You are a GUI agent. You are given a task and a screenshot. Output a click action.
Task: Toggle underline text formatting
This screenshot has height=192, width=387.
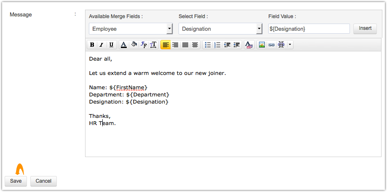pyautogui.click(x=111, y=45)
